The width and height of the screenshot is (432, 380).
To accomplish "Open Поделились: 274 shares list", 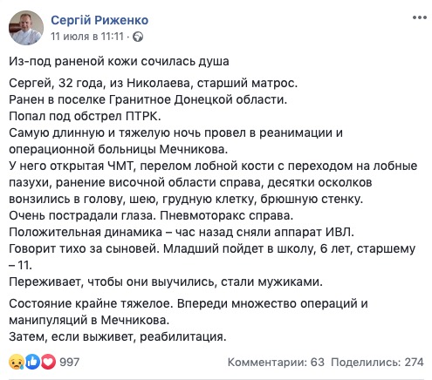I will coord(377,363).
